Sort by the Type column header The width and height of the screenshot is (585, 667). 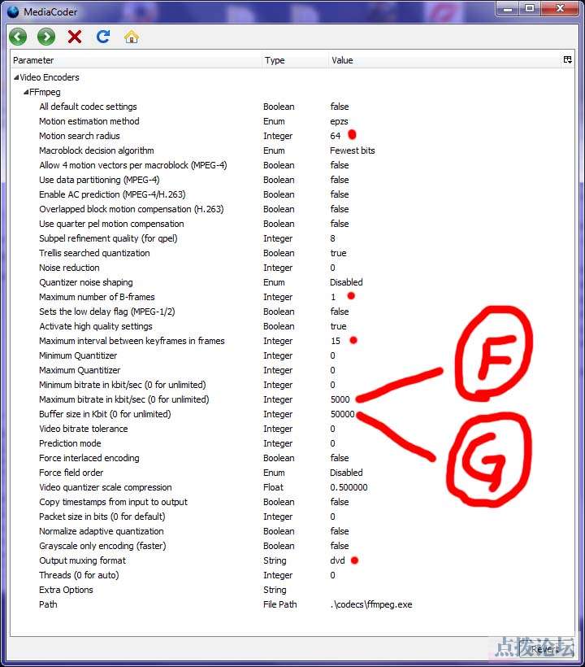coord(295,60)
